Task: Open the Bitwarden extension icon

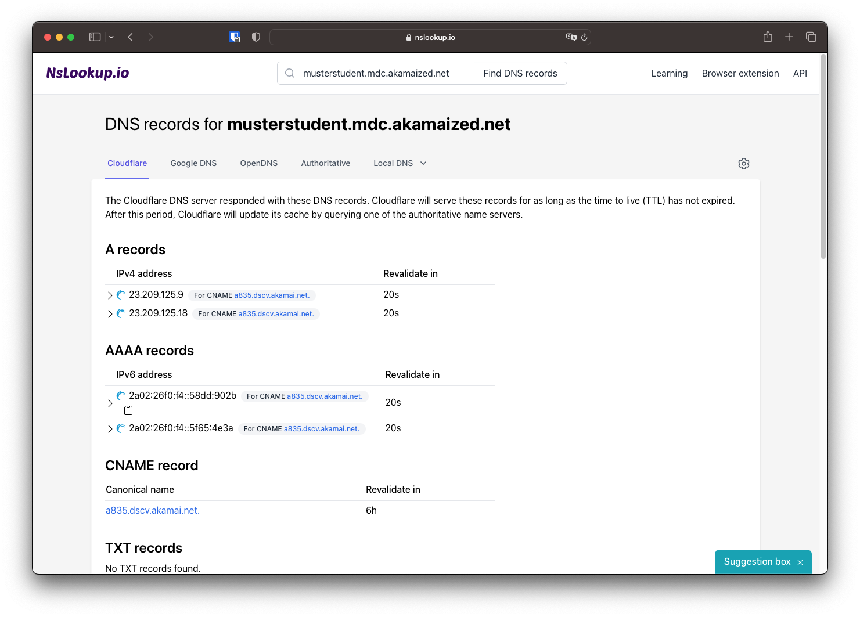Action: coord(235,37)
